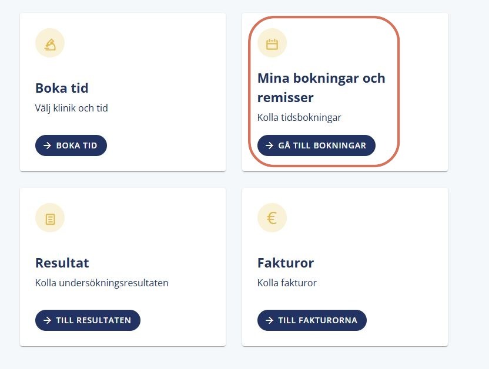Image resolution: width=489 pixels, height=369 pixels.
Task: Open booking via the BOKA TID button
Action: tap(71, 145)
